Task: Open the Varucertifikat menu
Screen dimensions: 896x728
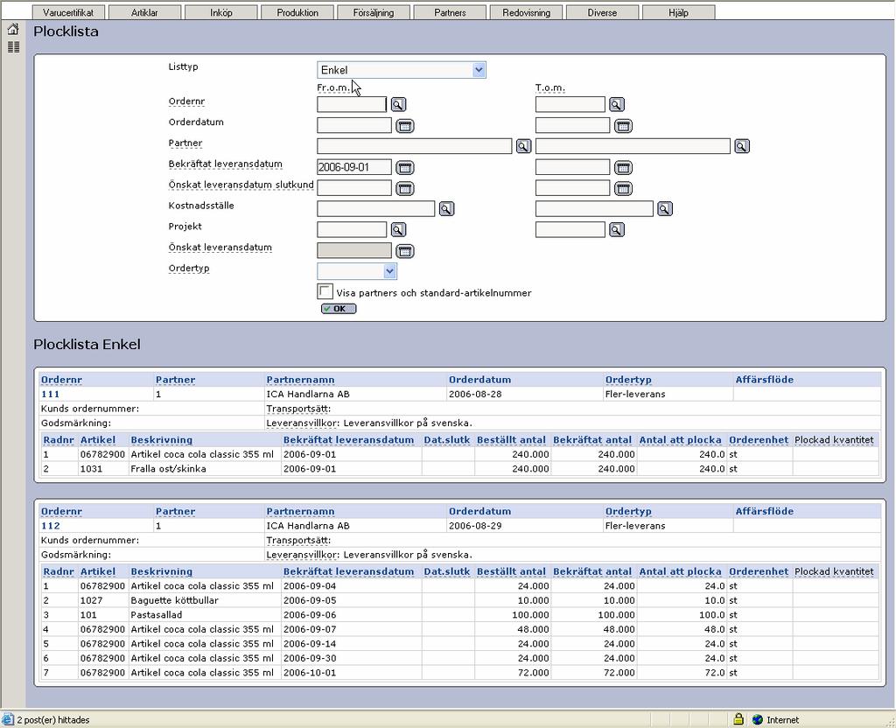Action: point(68,12)
